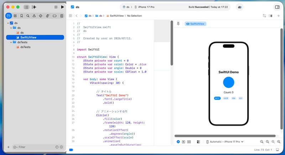Open the Find navigator magnifier icon
The image size is (285, 155).
(28, 16)
